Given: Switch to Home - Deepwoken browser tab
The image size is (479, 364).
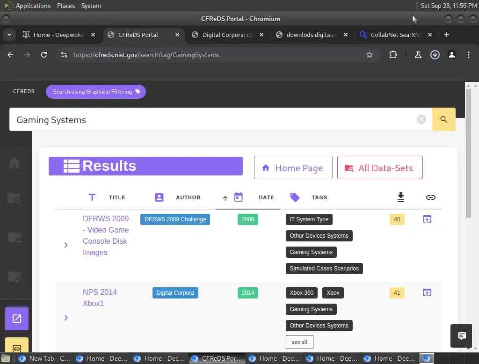Looking at the screenshot, I should pos(58,35).
